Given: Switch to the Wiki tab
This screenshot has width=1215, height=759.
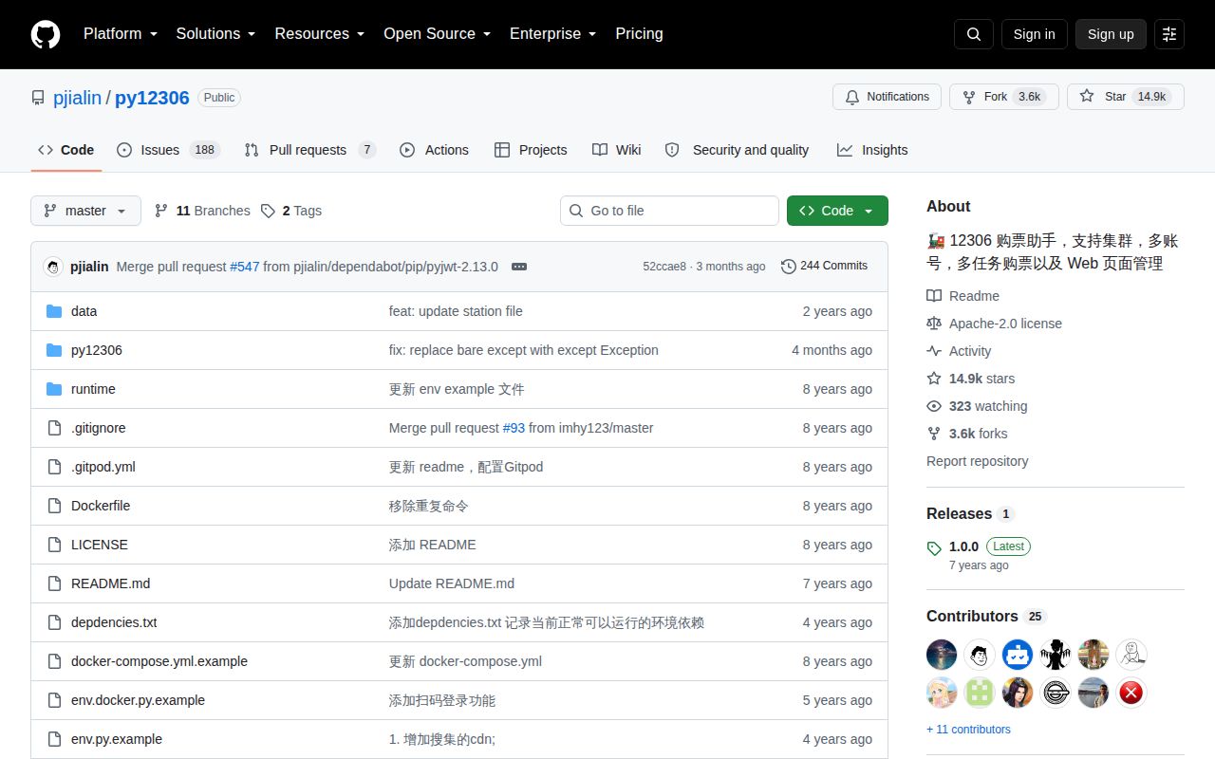Looking at the screenshot, I should tap(616, 150).
